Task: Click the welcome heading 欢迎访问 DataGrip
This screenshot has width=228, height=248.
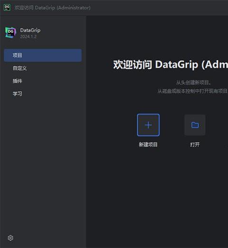Action: pyautogui.click(x=171, y=65)
